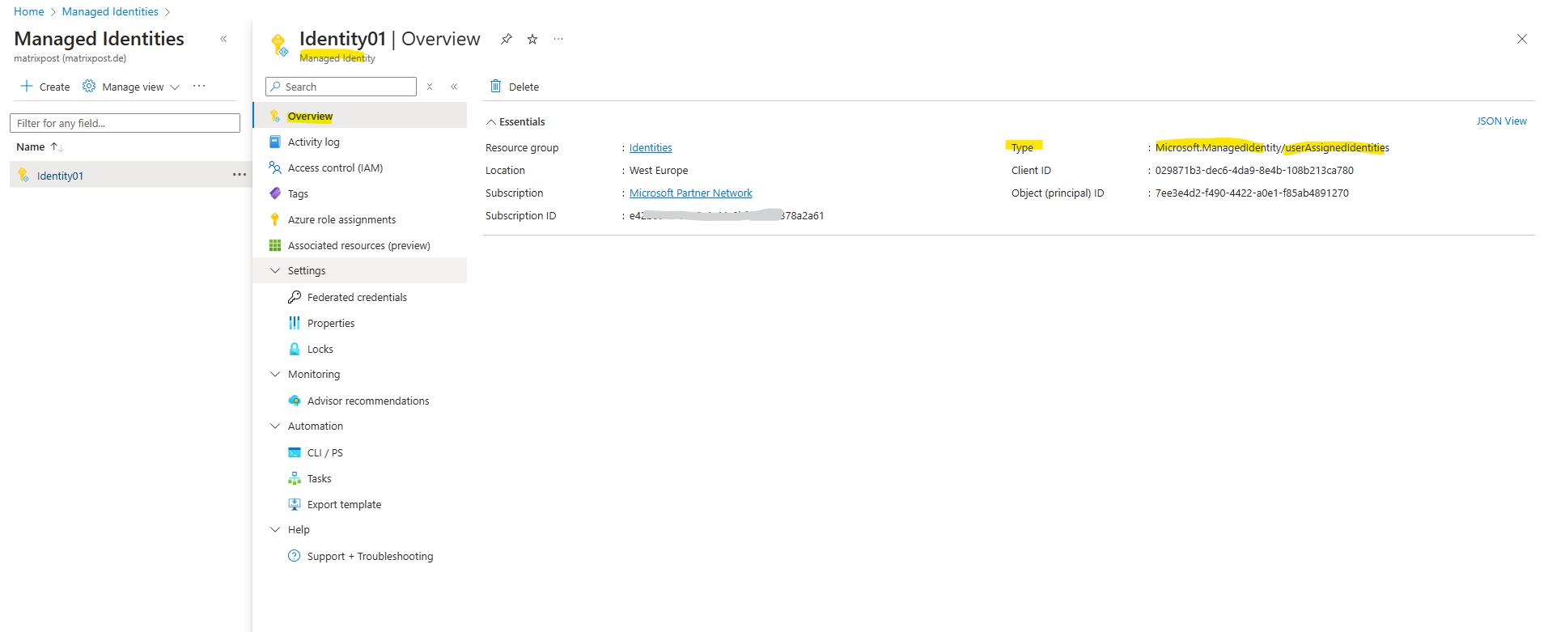The width and height of the screenshot is (1548, 632).
Task: Open Advisor recommendations
Action: [360, 401]
